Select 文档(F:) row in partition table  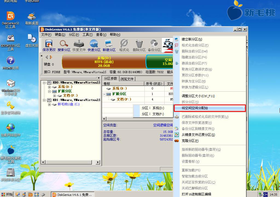(x=138, y=99)
